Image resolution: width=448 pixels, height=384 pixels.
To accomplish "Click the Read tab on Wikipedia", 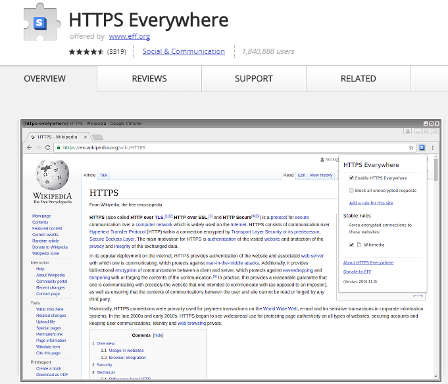I will click(x=288, y=175).
